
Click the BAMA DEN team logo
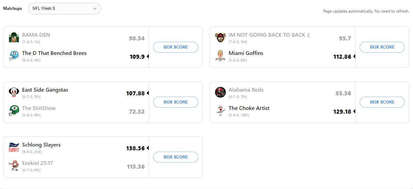pos(14,37)
